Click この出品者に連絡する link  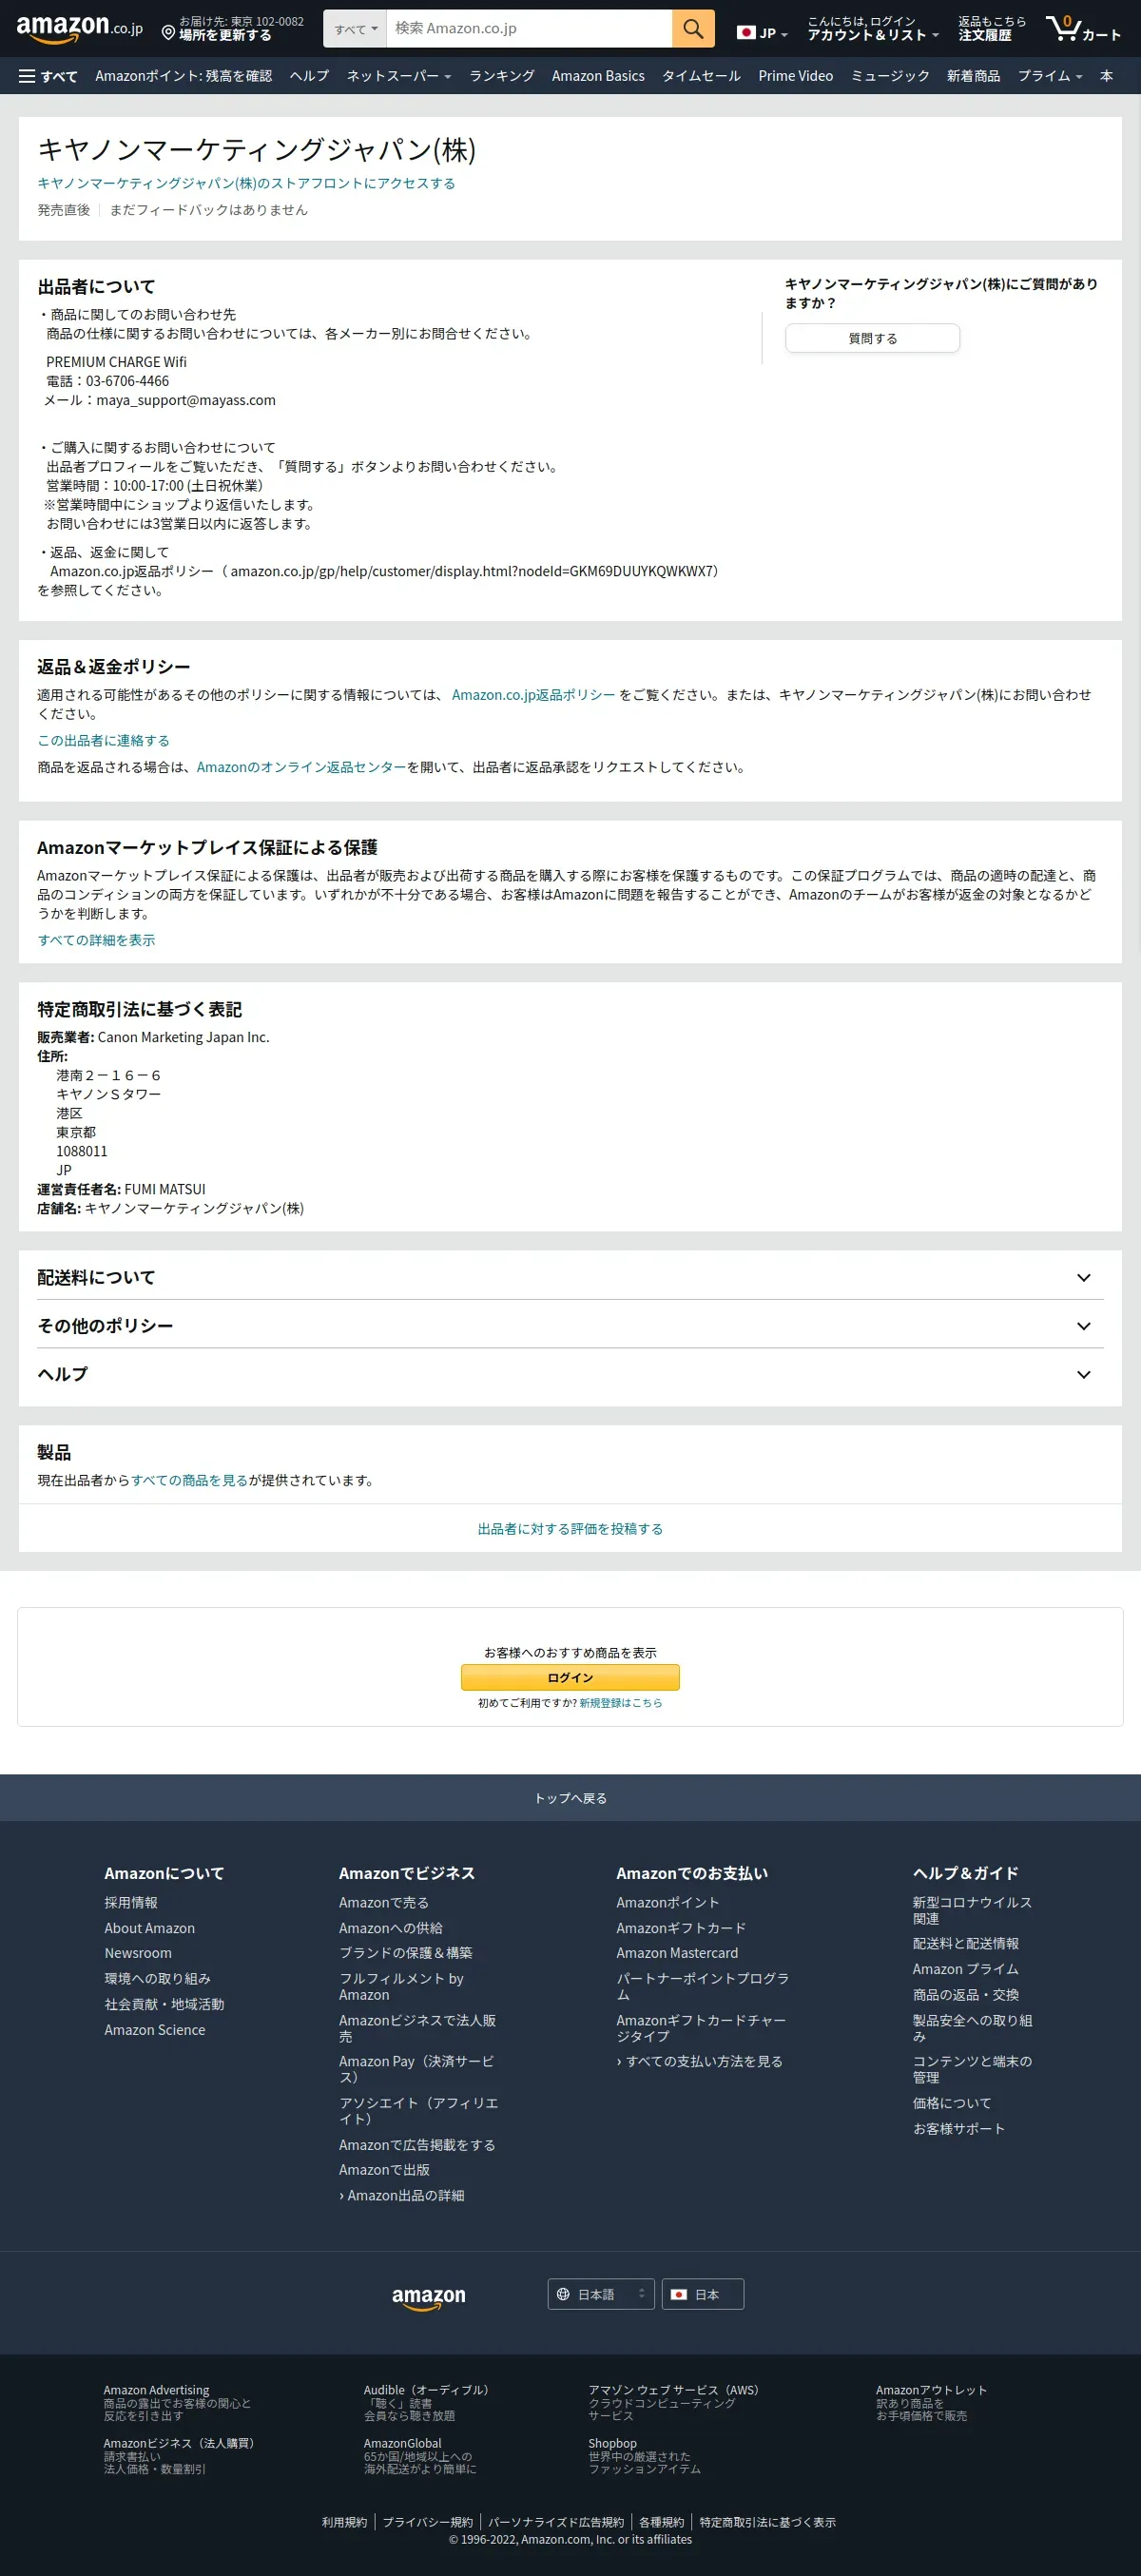click(103, 741)
